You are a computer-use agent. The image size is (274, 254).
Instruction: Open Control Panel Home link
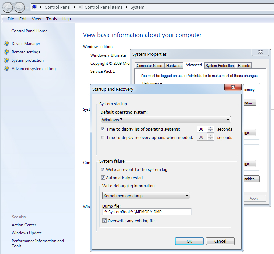pyautogui.click(x=29, y=31)
